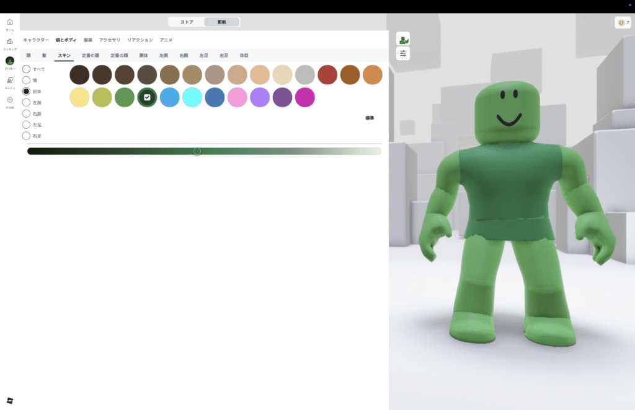635x410 pixels.
Task: Pick the olive yellow-green skin swatch
Action: tap(102, 97)
